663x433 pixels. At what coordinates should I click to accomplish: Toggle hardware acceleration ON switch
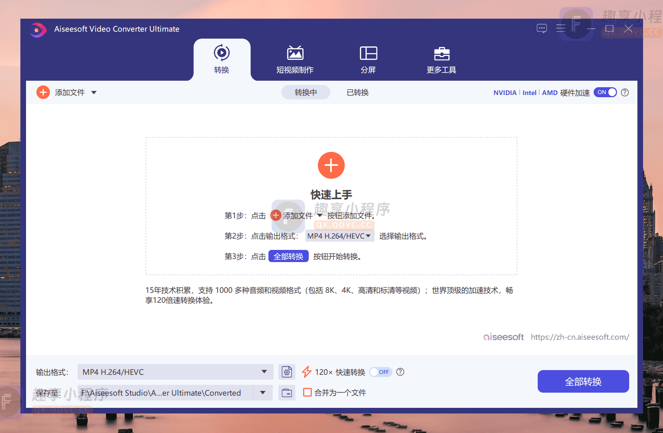(x=605, y=92)
